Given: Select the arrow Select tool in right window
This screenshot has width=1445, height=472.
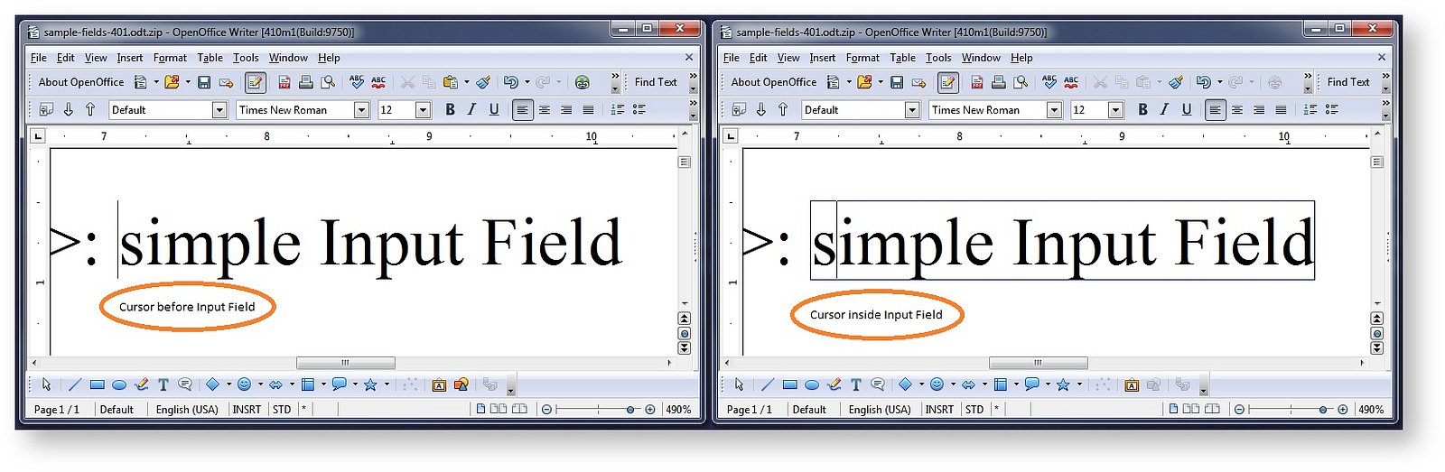Looking at the screenshot, I should 739,384.
